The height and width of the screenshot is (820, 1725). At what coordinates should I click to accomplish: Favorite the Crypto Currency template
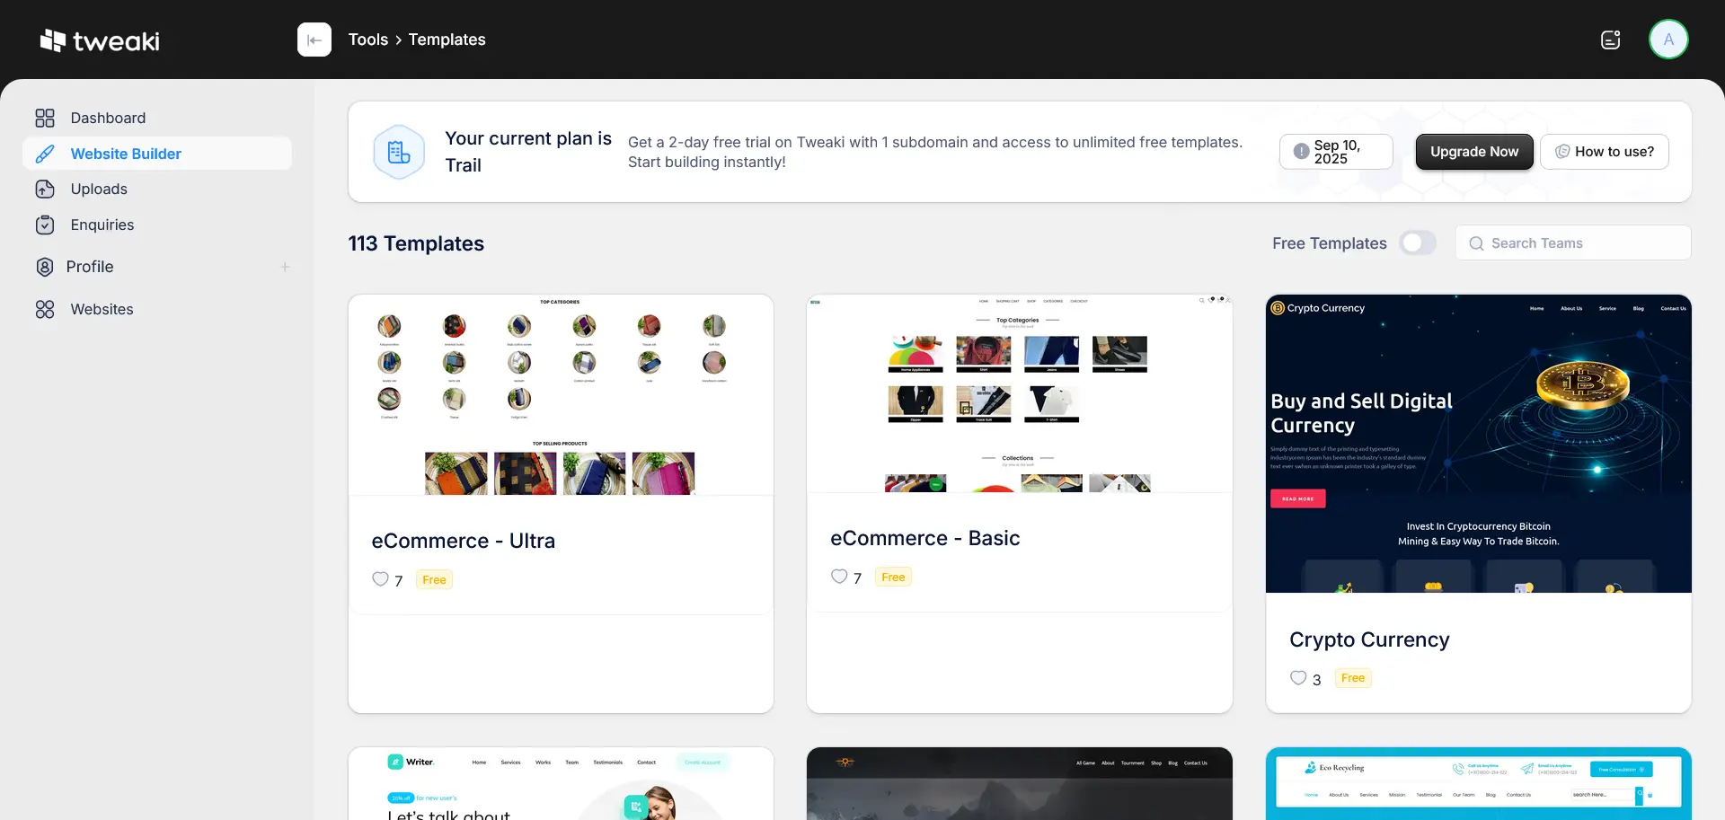coord(1297,678)
